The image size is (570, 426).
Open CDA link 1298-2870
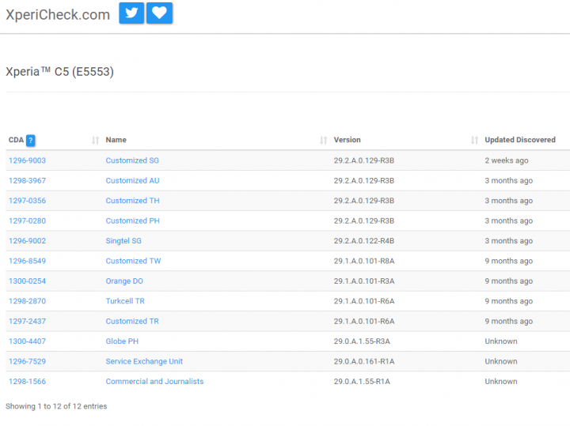(27, 301)
